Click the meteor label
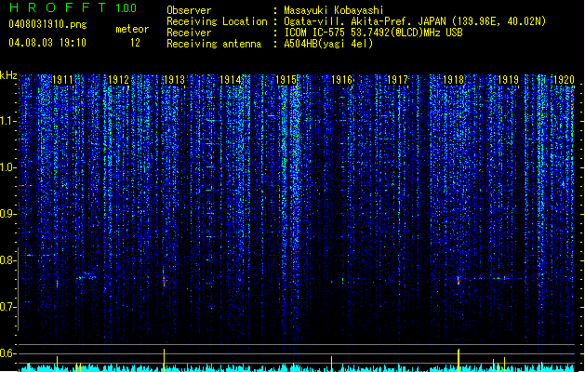Image resolution: width=585 pixels, height=372 pixels. [x=132, y=29]
